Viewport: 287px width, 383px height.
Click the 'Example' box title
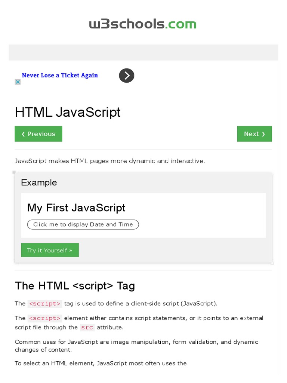(x=39, y=183)
